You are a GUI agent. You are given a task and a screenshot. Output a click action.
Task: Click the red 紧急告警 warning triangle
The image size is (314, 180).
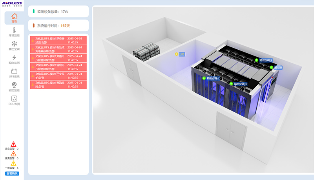coord(13,144)
